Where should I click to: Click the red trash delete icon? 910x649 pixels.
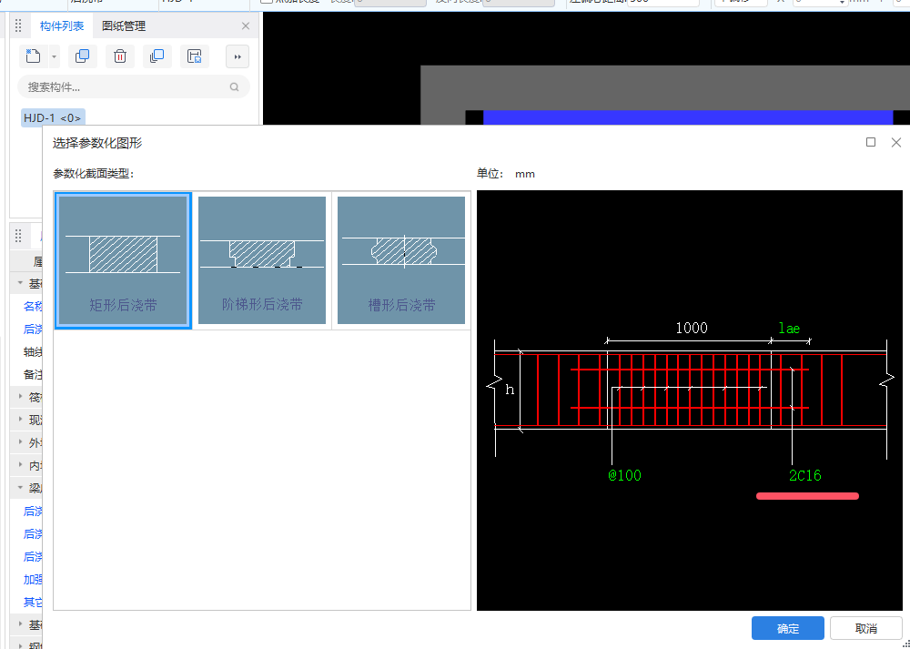(x=119, y=56)
